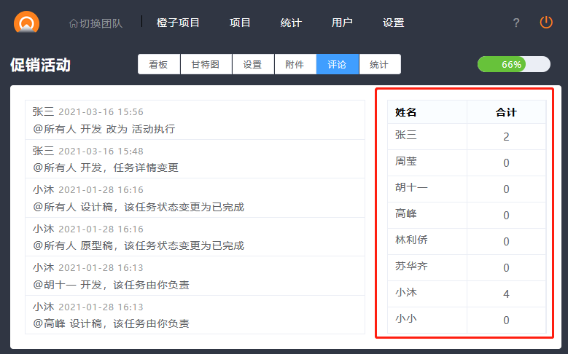Screen dimensions: 568x354
Task: Open the 项目 menu in navigation bar
Action: (x=240, y=23)
